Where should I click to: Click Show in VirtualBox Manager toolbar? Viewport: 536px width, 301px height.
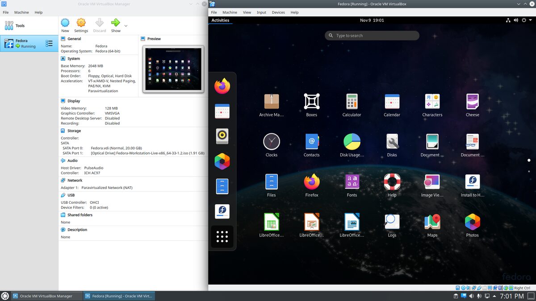point(116,25)
